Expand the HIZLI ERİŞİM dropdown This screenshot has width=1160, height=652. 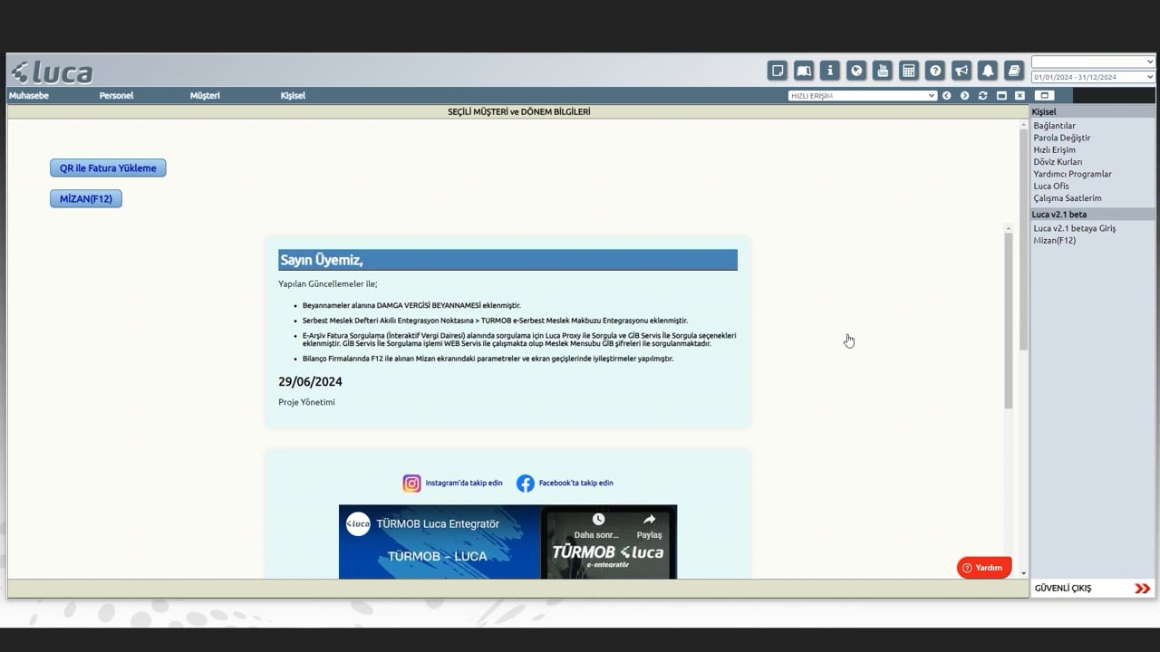click(862, 95)
